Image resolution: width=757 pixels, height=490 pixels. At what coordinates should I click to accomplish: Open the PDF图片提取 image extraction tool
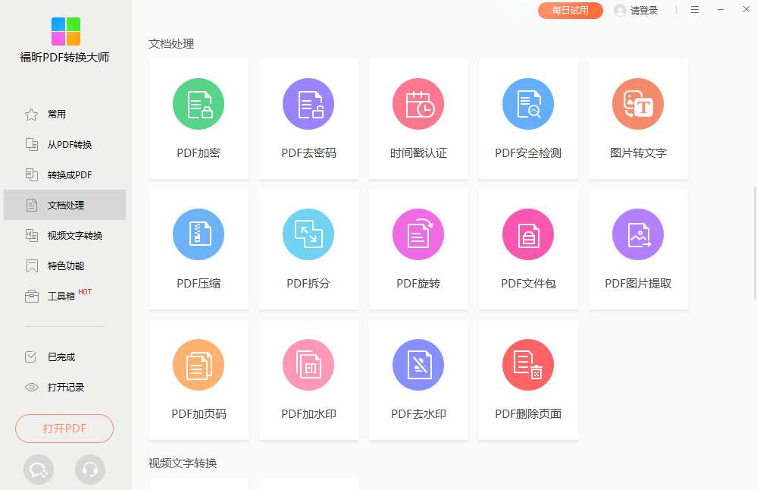point(638,234)
